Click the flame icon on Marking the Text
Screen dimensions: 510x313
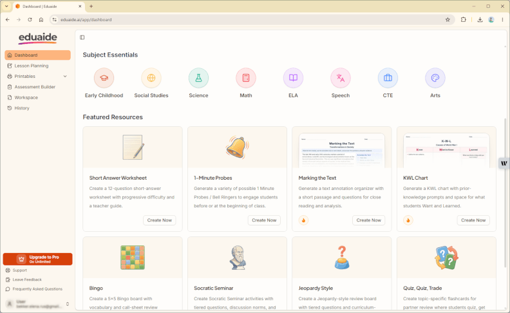[303, 220]
